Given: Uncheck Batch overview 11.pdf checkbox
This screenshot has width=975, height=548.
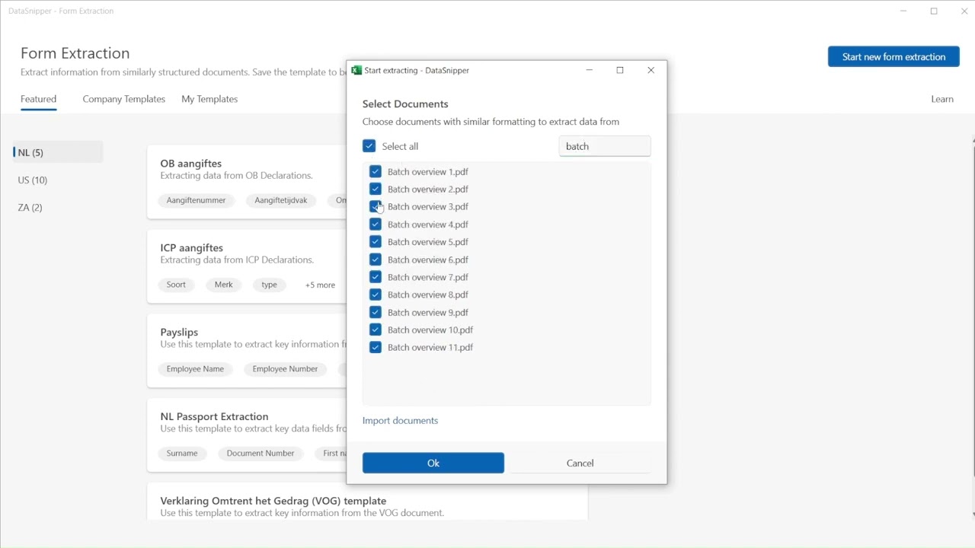Looking at the screenshot, I should (x=376, y=347).
